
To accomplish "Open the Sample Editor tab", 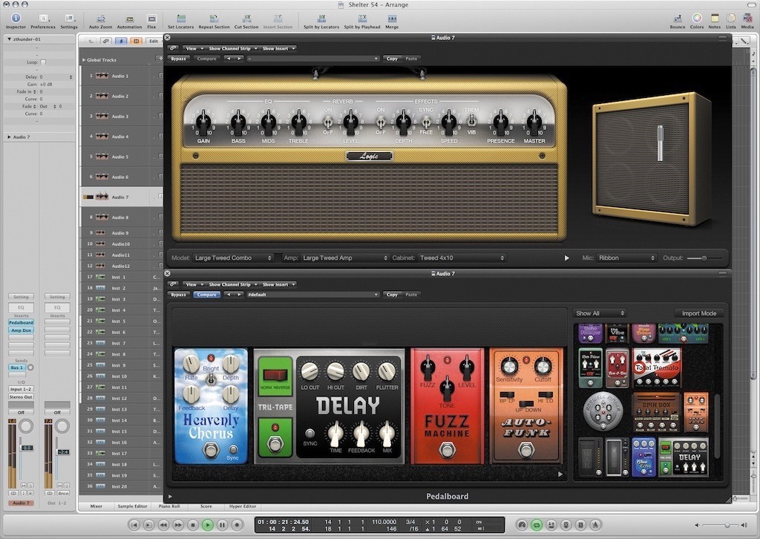I will pos(132,506).
